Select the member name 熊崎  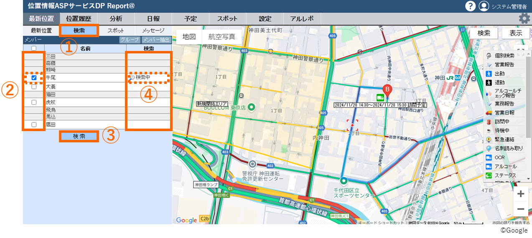tap(51, 70)
